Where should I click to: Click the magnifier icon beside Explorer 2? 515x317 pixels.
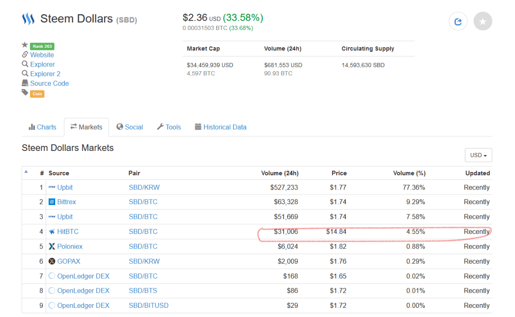[x=25, y=73]
